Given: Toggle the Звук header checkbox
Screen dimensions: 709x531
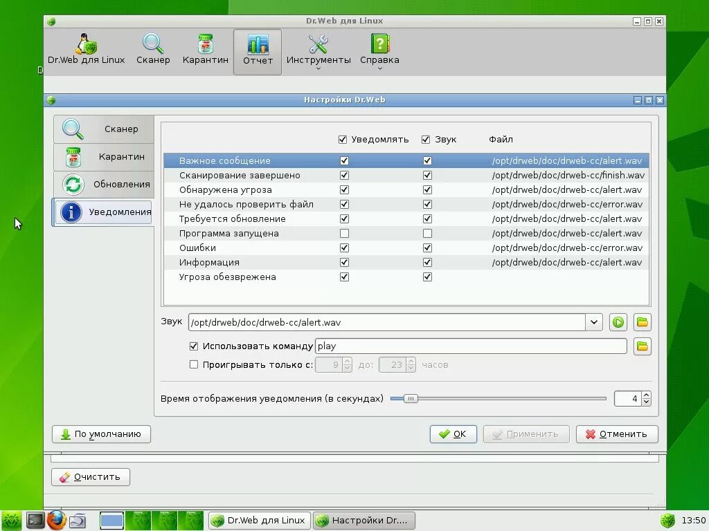Looking at the screenshot, I should [426, 140].
